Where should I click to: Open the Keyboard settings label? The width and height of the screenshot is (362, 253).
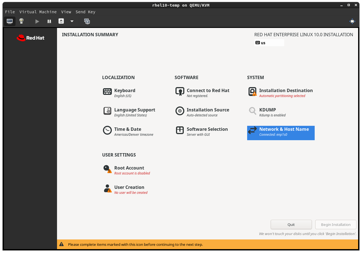click(125, 90)
